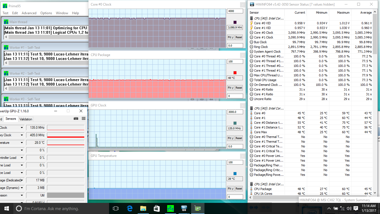This screenshot has width=380, height=214.
Task: Open the Prime95 Test menu
Action: (6, 13)
